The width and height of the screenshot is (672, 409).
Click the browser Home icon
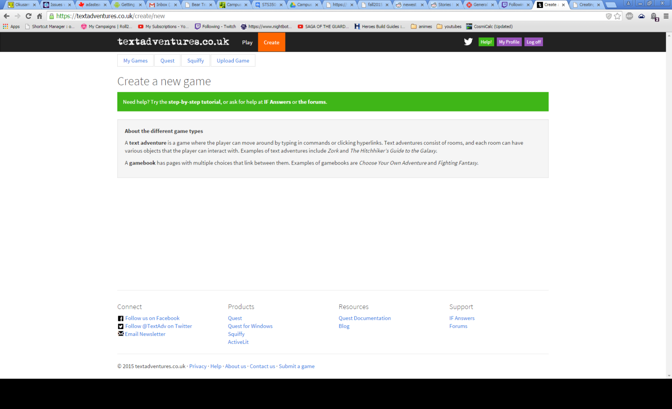(40, 16)
